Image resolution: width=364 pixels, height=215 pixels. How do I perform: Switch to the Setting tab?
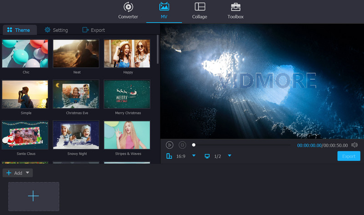56,30
